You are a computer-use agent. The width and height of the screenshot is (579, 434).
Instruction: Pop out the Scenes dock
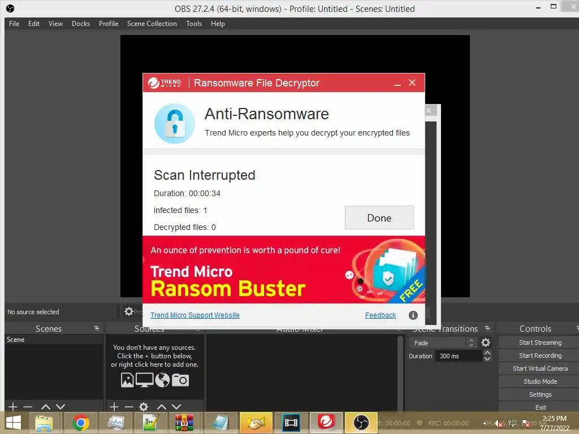tap(97, 328)
